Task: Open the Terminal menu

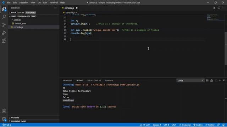Action: click(54, 2)
